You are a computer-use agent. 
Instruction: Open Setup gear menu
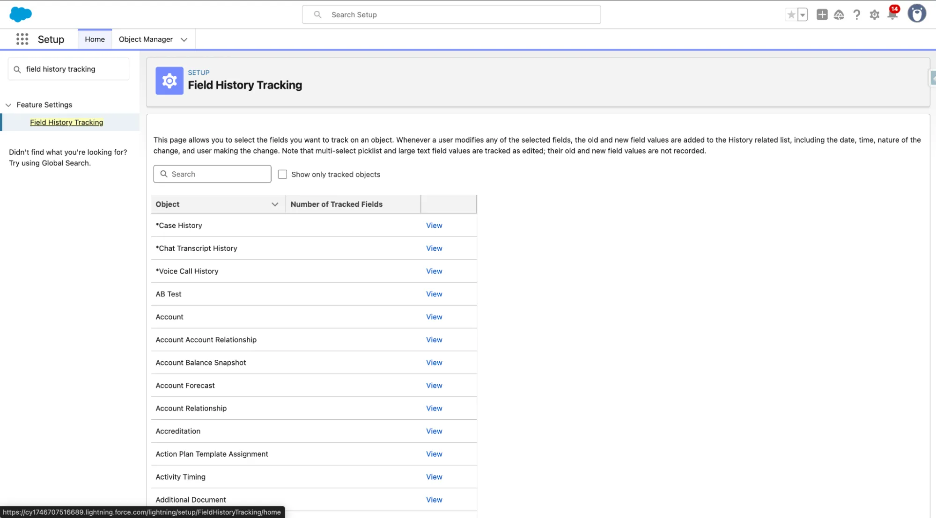(874, 15)
